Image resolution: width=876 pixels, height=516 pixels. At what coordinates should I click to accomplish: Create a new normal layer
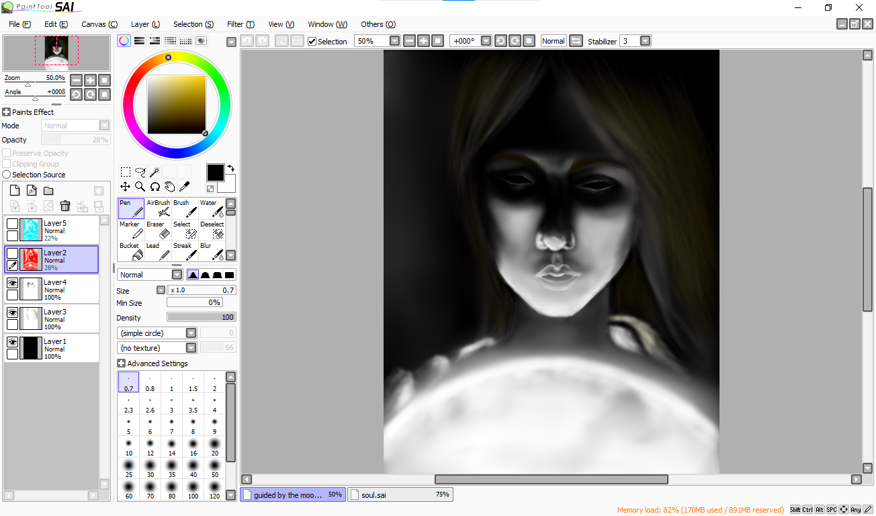pos(15,191)
